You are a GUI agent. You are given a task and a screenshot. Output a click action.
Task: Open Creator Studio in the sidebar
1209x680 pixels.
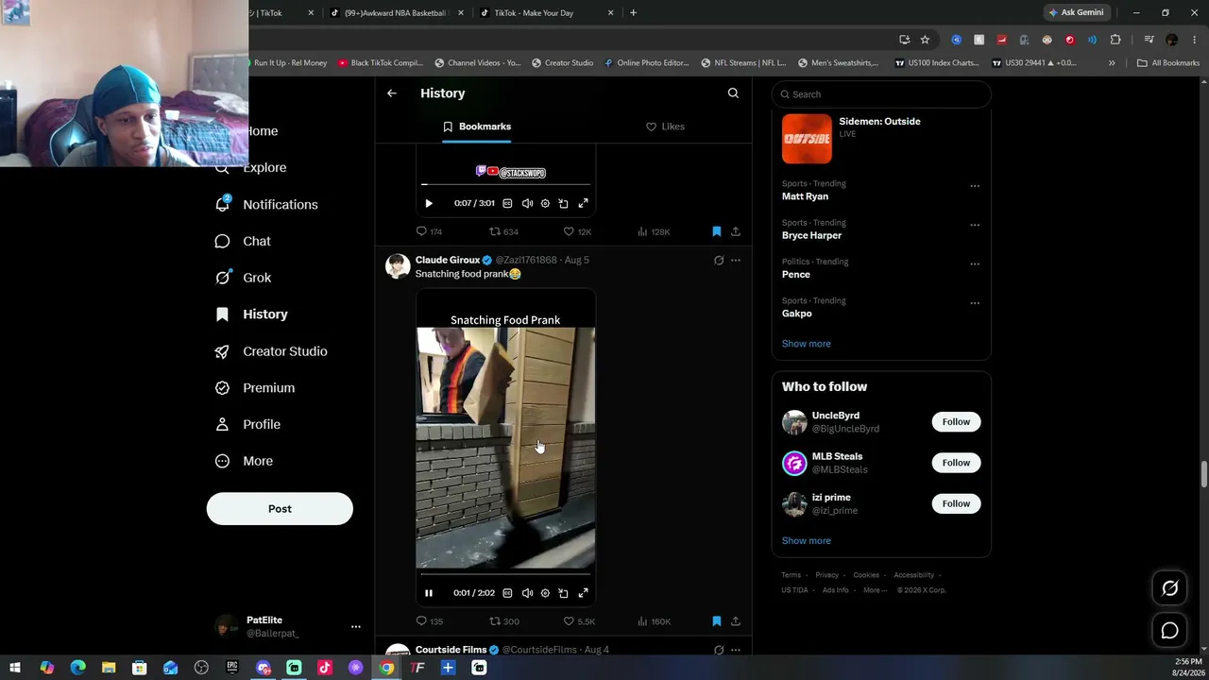point(272,351)
